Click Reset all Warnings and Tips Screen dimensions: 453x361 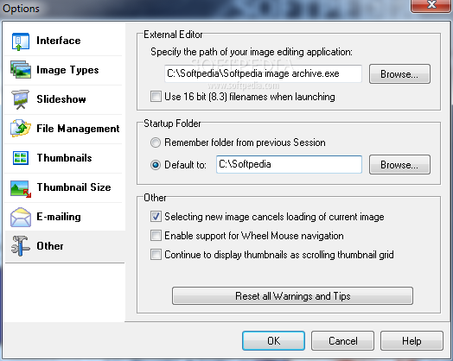pos(292,295)
